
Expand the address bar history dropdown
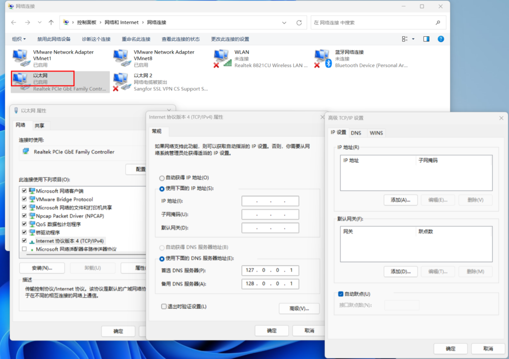284,23
